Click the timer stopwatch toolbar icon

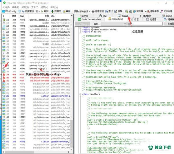click(130, 11)
